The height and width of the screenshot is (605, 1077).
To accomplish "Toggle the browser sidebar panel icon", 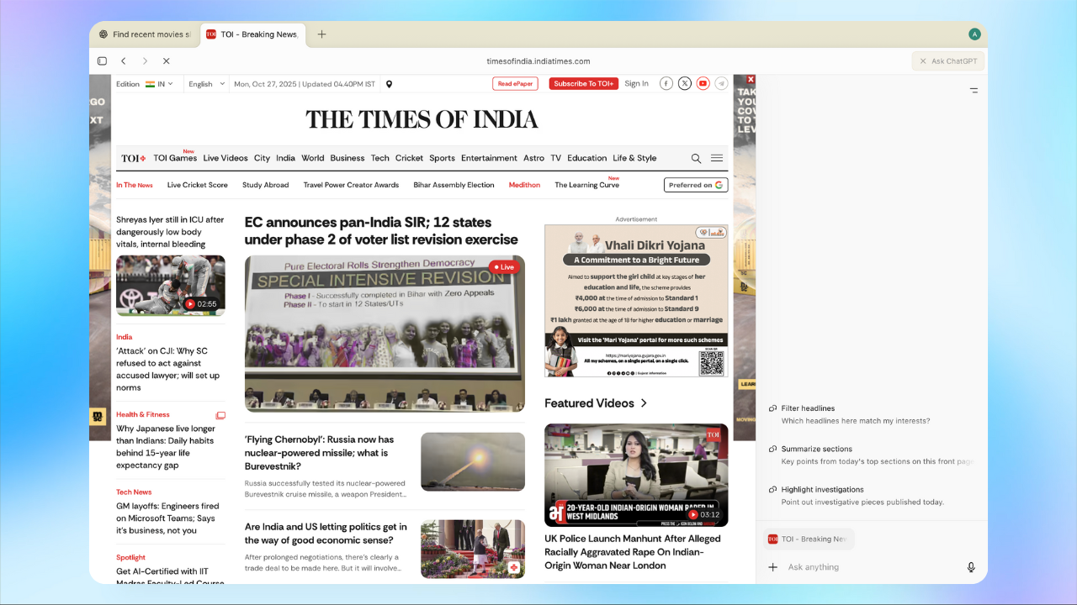I will coord(102,61).
